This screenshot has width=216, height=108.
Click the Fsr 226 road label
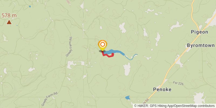178,83
